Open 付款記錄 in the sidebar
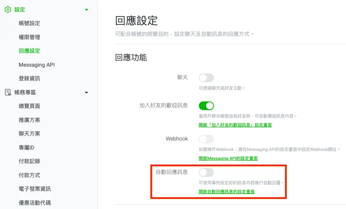 pyautogui.click(x=29, y=161)
